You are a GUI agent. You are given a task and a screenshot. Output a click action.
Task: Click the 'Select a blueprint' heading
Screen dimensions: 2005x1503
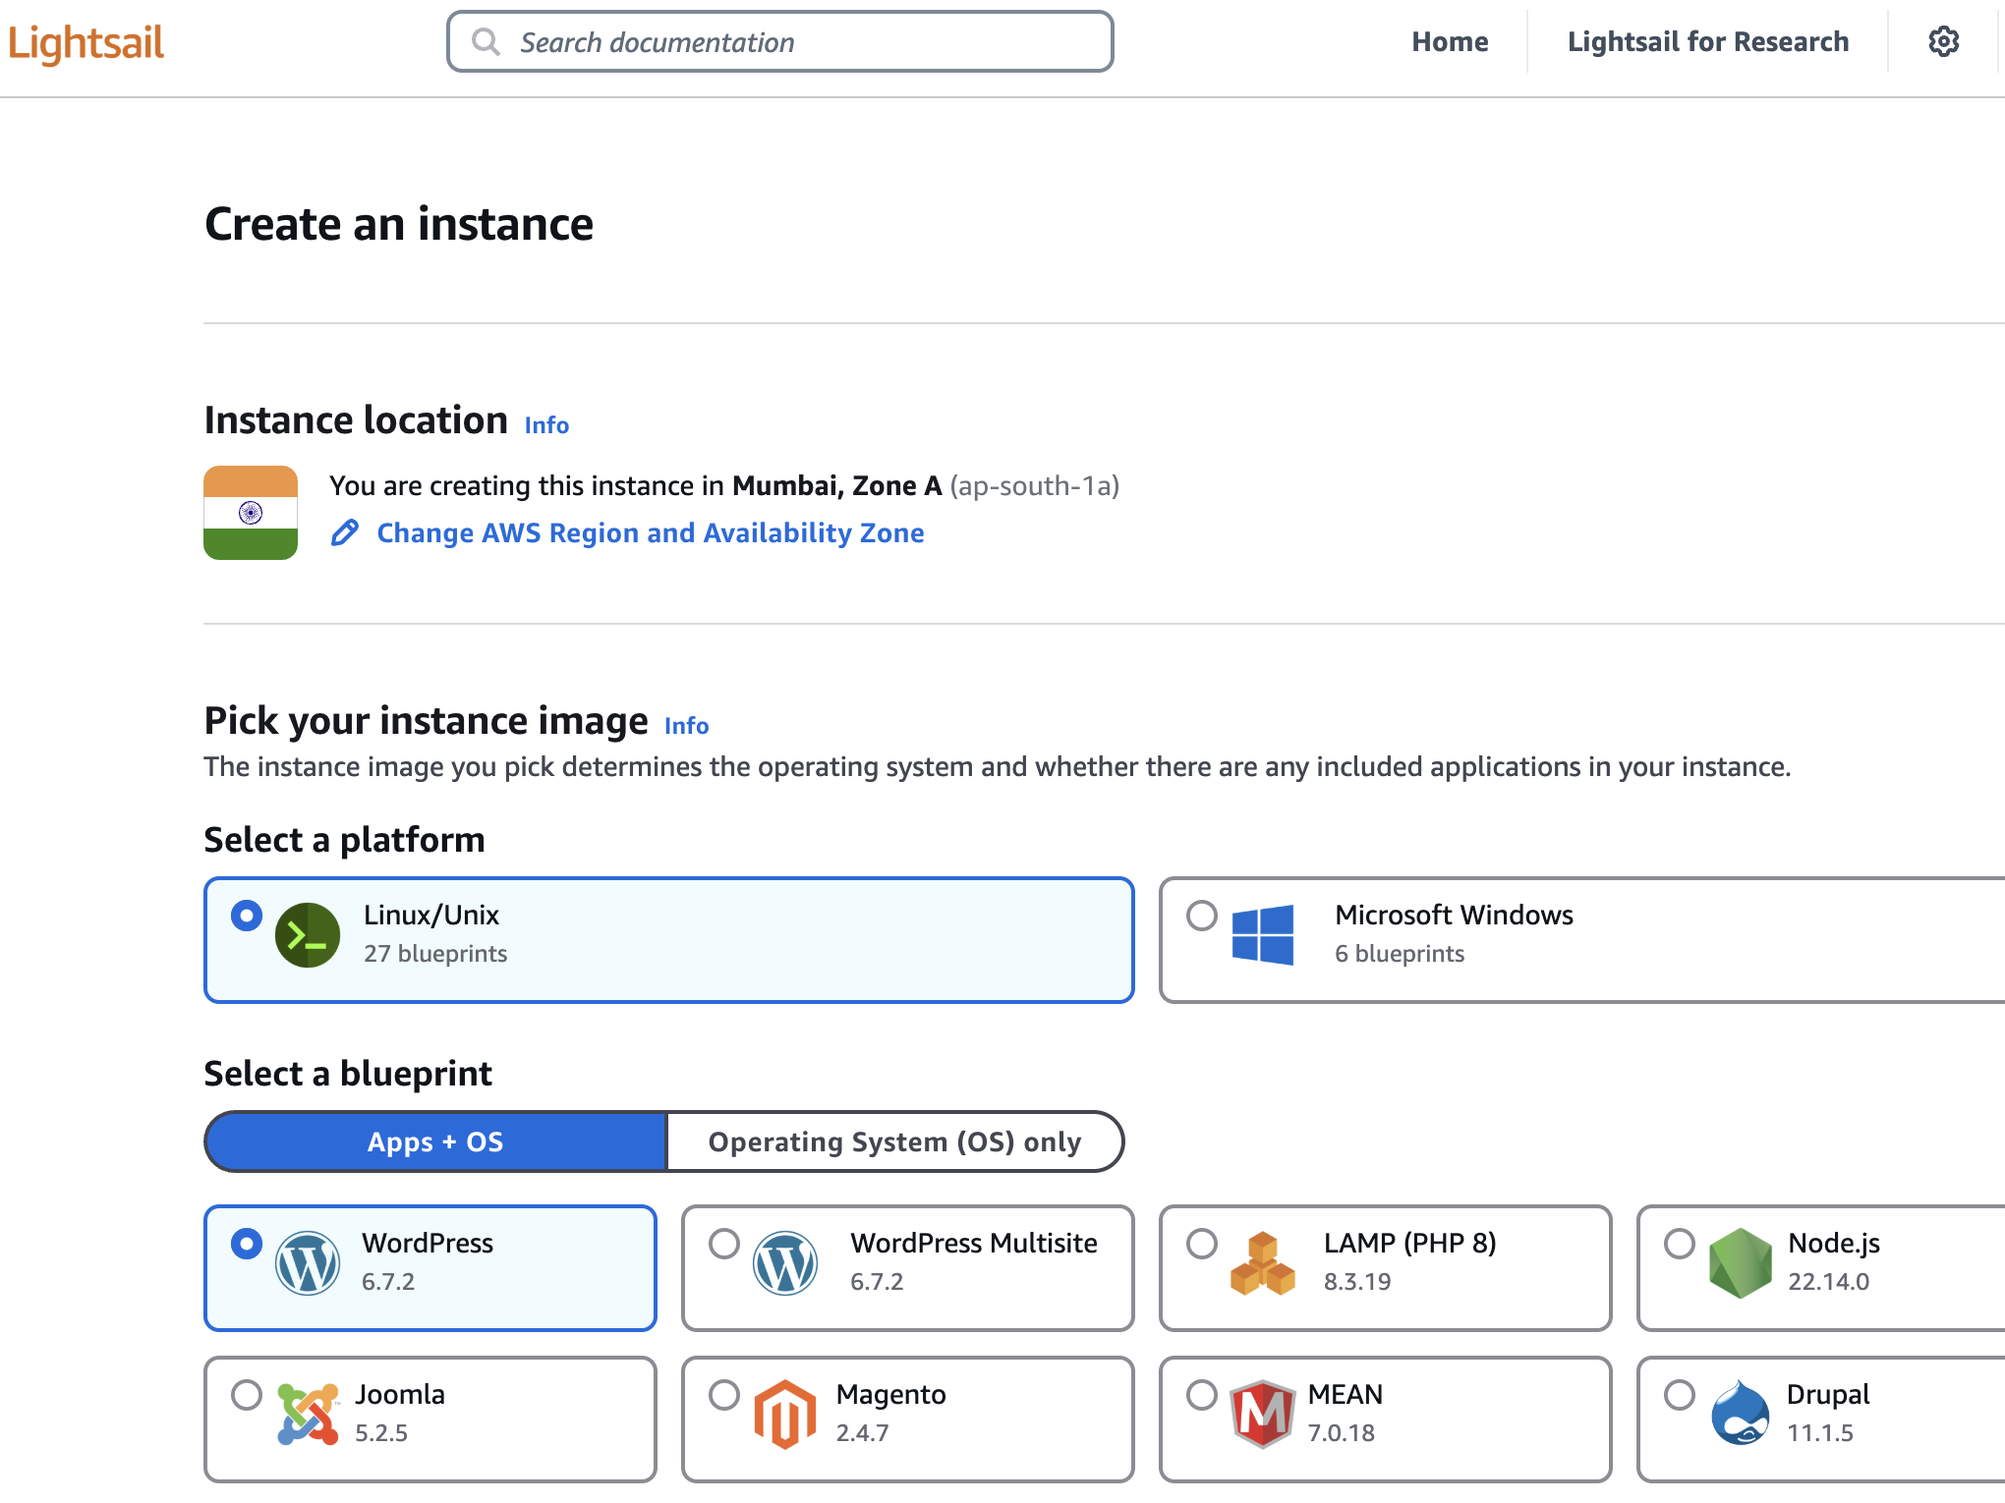348,1074
